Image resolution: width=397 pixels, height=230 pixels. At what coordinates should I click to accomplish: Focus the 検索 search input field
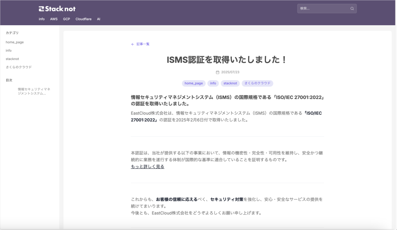click(323, 9)
